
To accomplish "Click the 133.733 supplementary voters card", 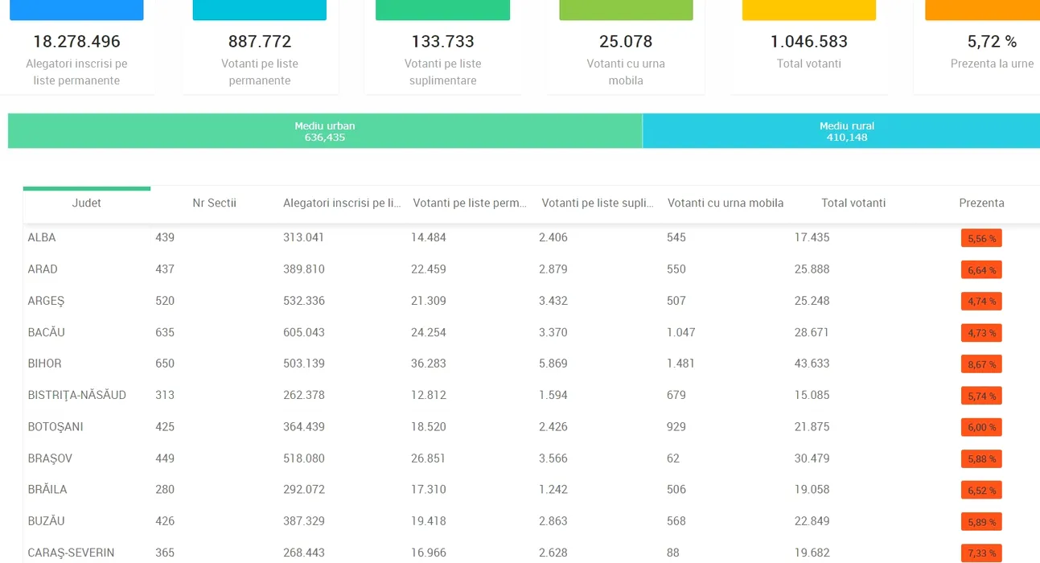I will (442, 48).
